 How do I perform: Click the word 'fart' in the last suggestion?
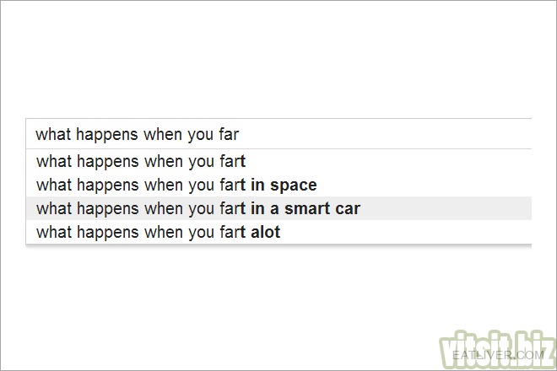tap(233, 232)
